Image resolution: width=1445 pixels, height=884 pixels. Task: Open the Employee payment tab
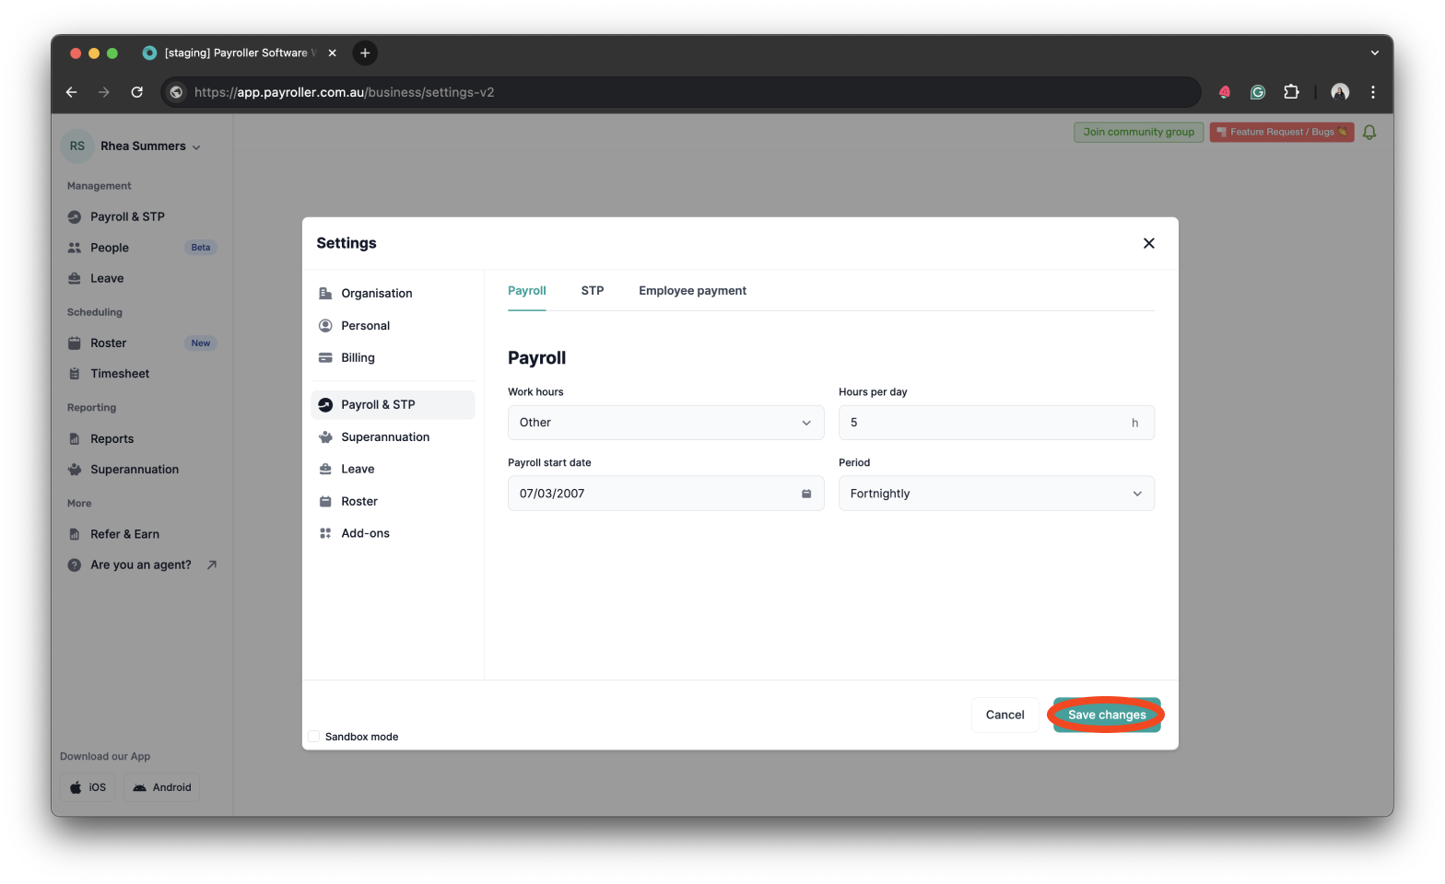[x=692, y=291]
